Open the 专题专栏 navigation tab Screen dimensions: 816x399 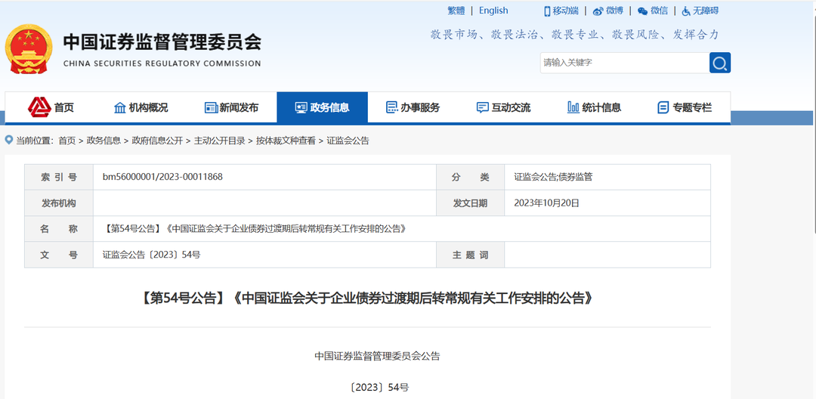coord(685,107)
